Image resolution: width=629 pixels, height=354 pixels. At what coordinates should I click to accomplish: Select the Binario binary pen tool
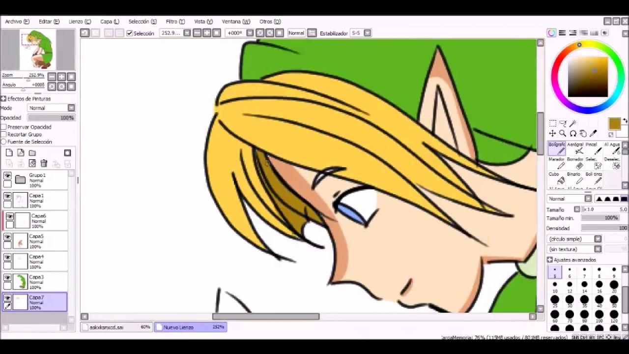[575, 178]
